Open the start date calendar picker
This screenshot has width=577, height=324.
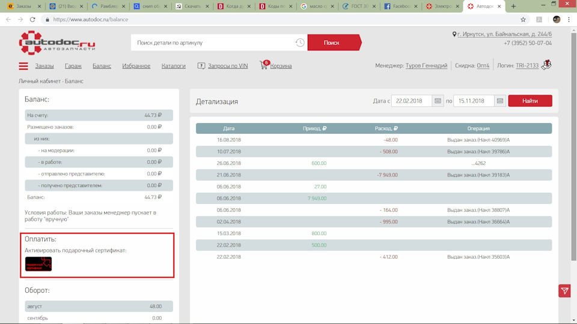(438, 101)
